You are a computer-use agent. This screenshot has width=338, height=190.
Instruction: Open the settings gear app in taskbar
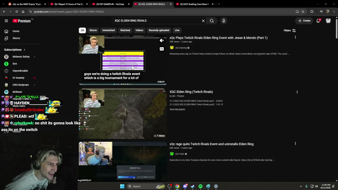click(216, 186)
